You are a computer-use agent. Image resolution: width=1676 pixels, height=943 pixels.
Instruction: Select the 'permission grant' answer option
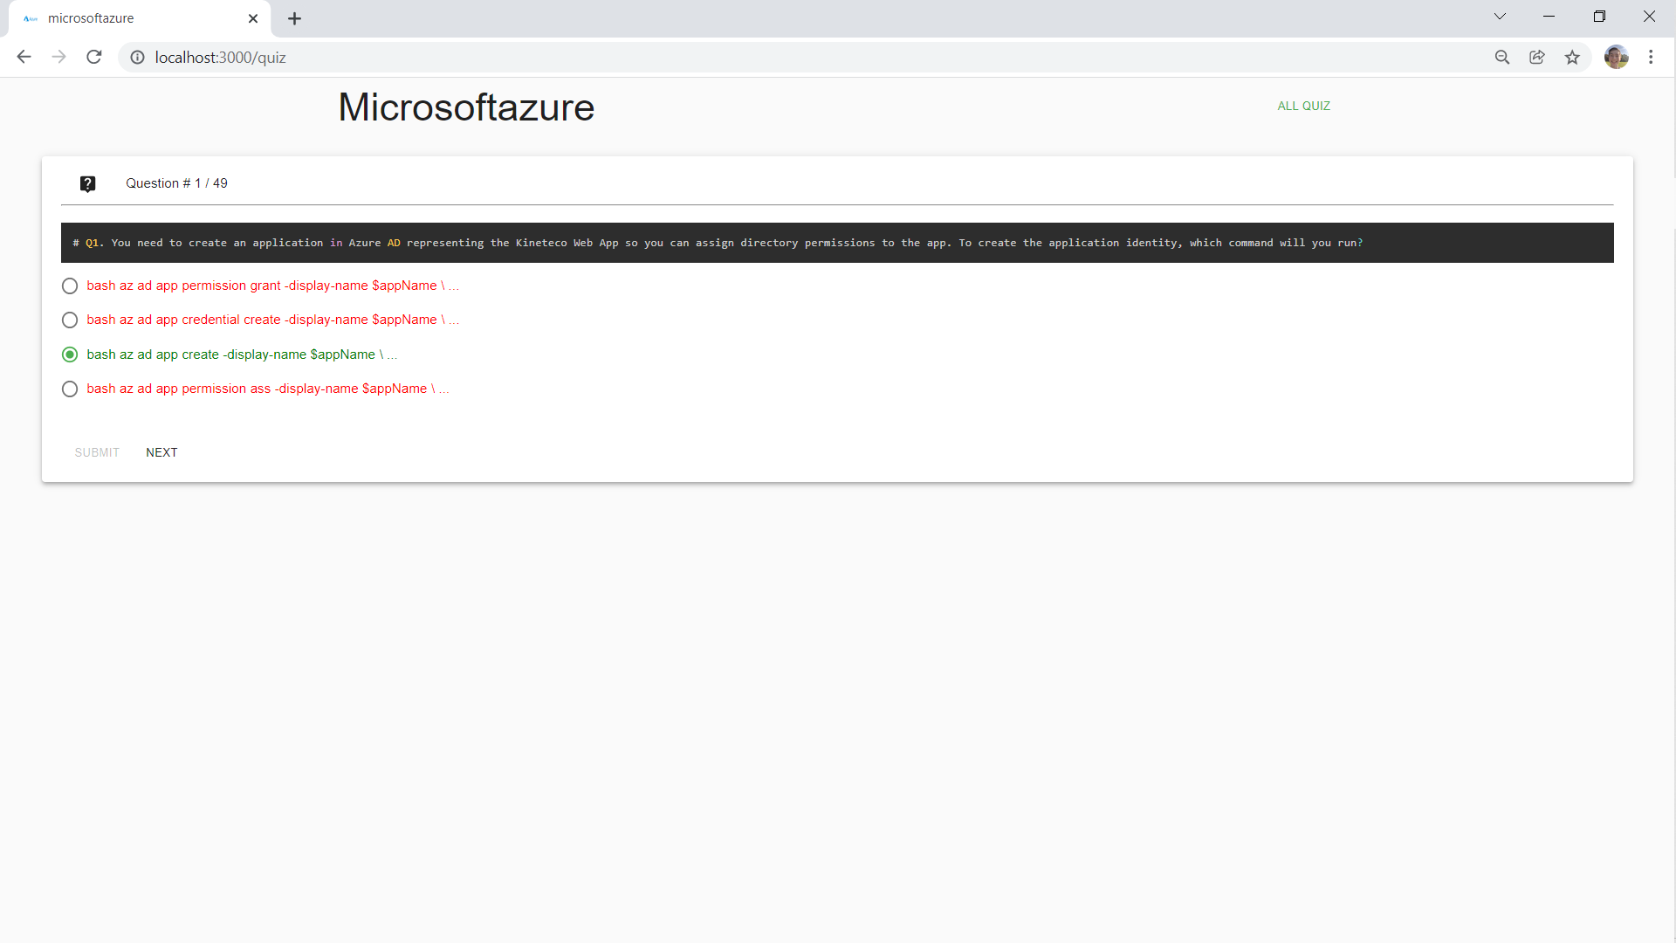70,286
